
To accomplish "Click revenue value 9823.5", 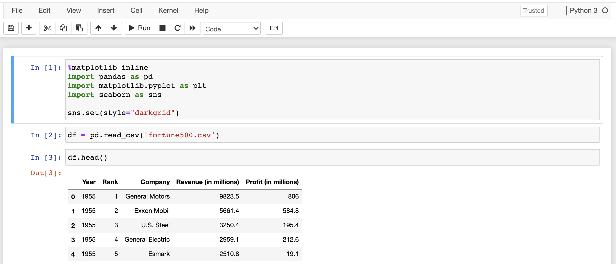I will (x=229, y=196).
